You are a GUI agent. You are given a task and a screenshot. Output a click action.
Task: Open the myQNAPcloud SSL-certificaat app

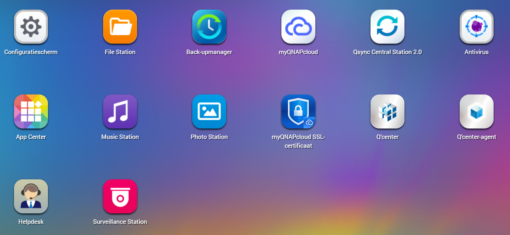click(x=298, y=112)
